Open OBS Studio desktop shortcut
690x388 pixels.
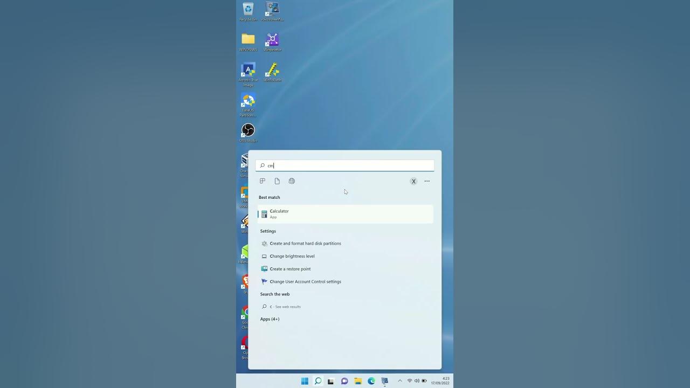(x=248, y=133)
